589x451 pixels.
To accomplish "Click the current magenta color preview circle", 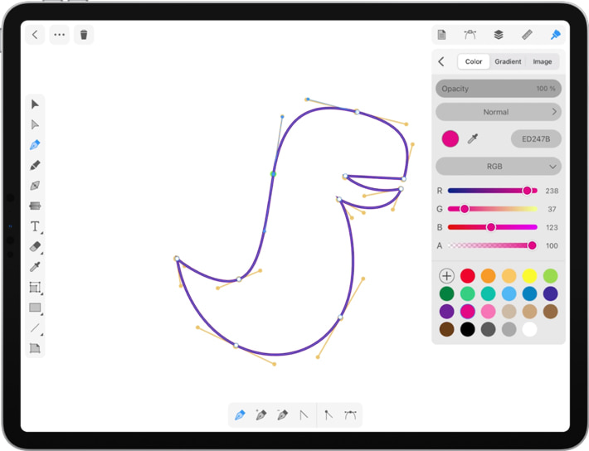I will (450, 138).
